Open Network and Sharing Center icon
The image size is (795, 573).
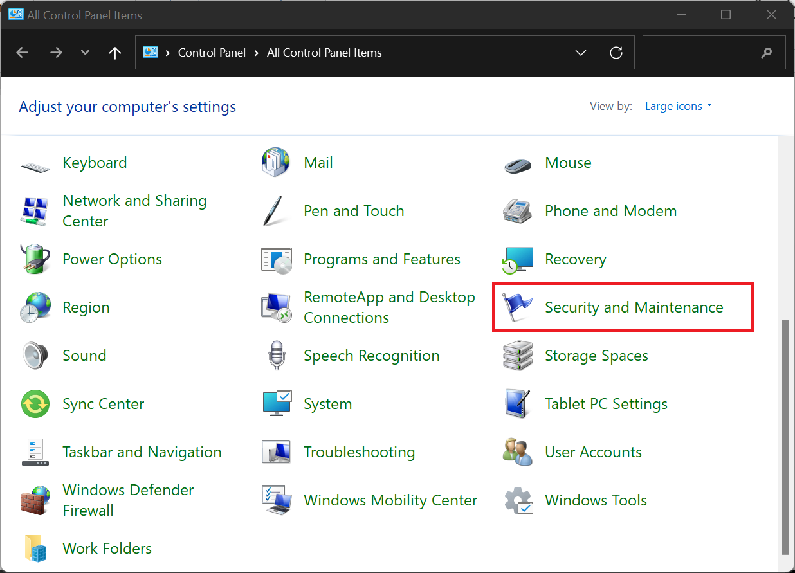35,211
